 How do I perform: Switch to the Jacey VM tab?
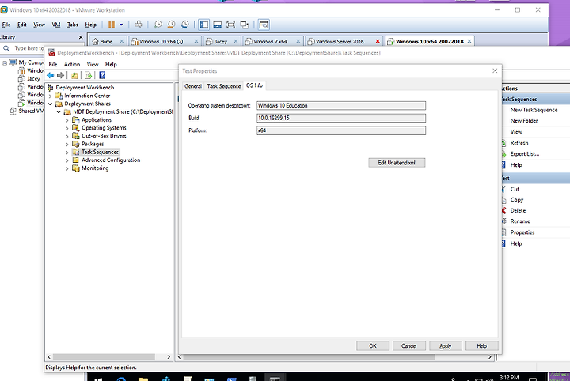(x=221, y=41)
